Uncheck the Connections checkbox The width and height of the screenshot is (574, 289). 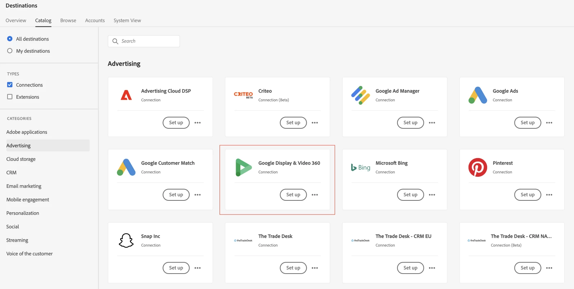[x=10, y=85]
